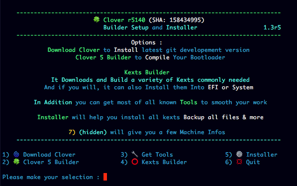Click the SHA: 158434995 text
297x186 pixels.
177,20
